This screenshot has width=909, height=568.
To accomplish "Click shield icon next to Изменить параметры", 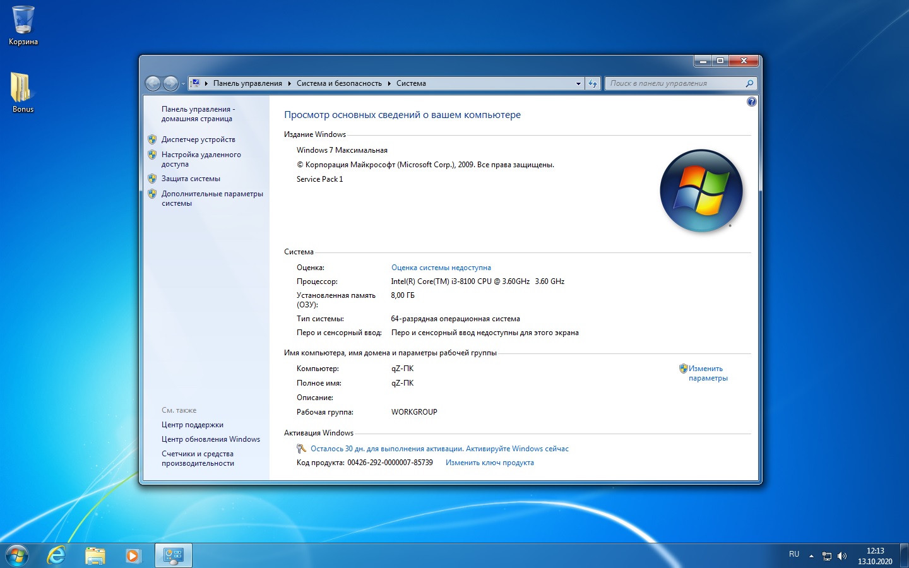I will click(x=683, y=369).
